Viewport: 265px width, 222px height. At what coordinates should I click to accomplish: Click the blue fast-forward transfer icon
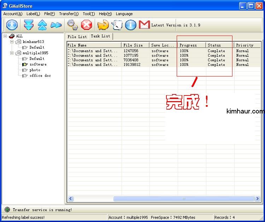click(56, 25)
